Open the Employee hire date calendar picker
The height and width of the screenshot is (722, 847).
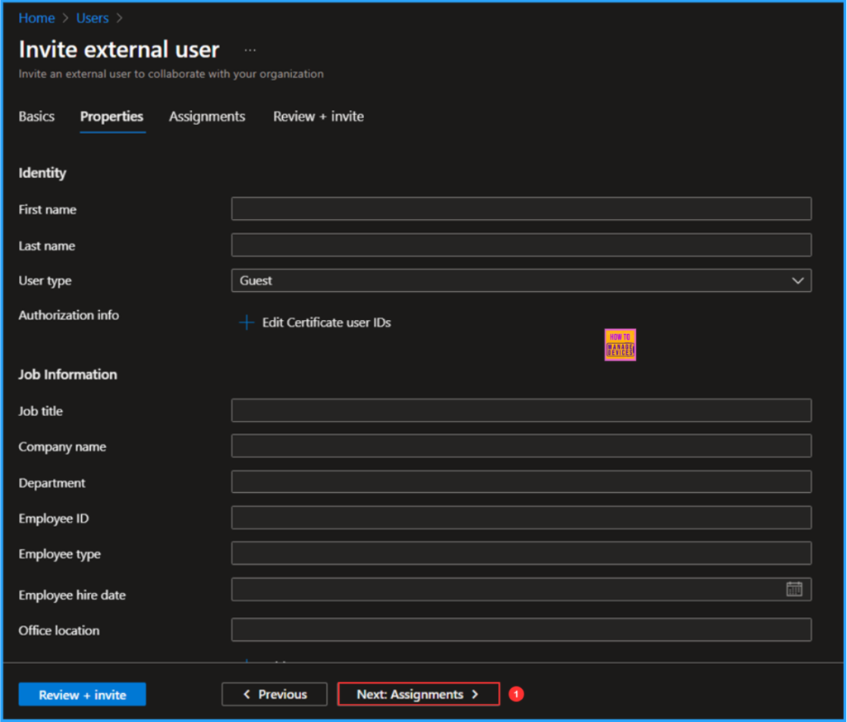pos(795,589)
